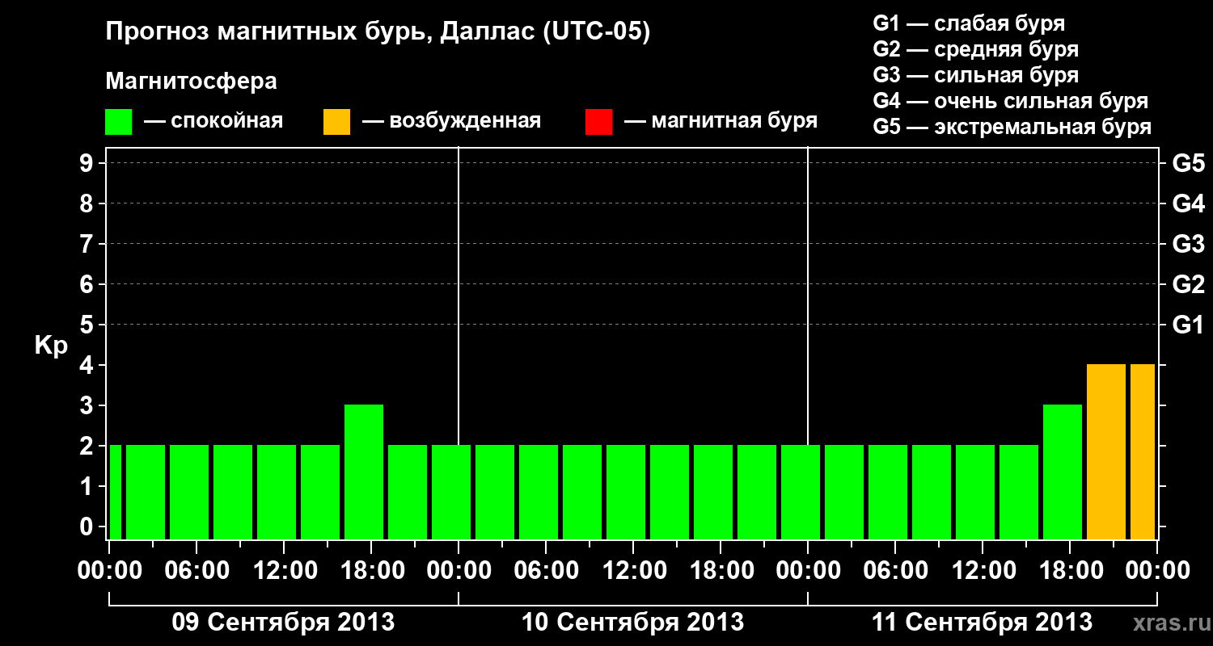The width and height of the screenshot is (1213, 646).
Task: Click 'G5 — экстремальная буря' legend line
Action: point(1012,127)
